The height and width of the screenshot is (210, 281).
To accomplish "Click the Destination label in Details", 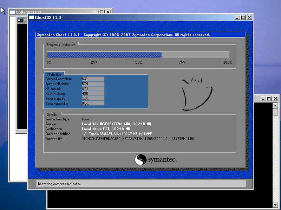I will (x=54, y=129).
